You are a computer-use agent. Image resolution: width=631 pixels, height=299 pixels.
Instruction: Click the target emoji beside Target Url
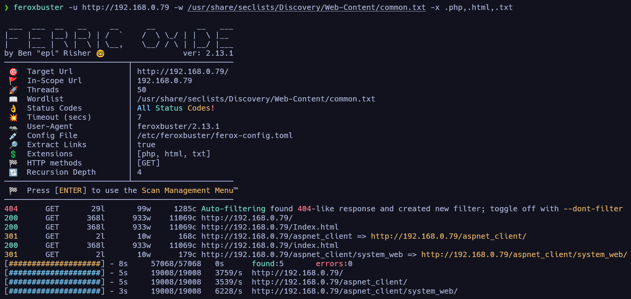(13, 72)
